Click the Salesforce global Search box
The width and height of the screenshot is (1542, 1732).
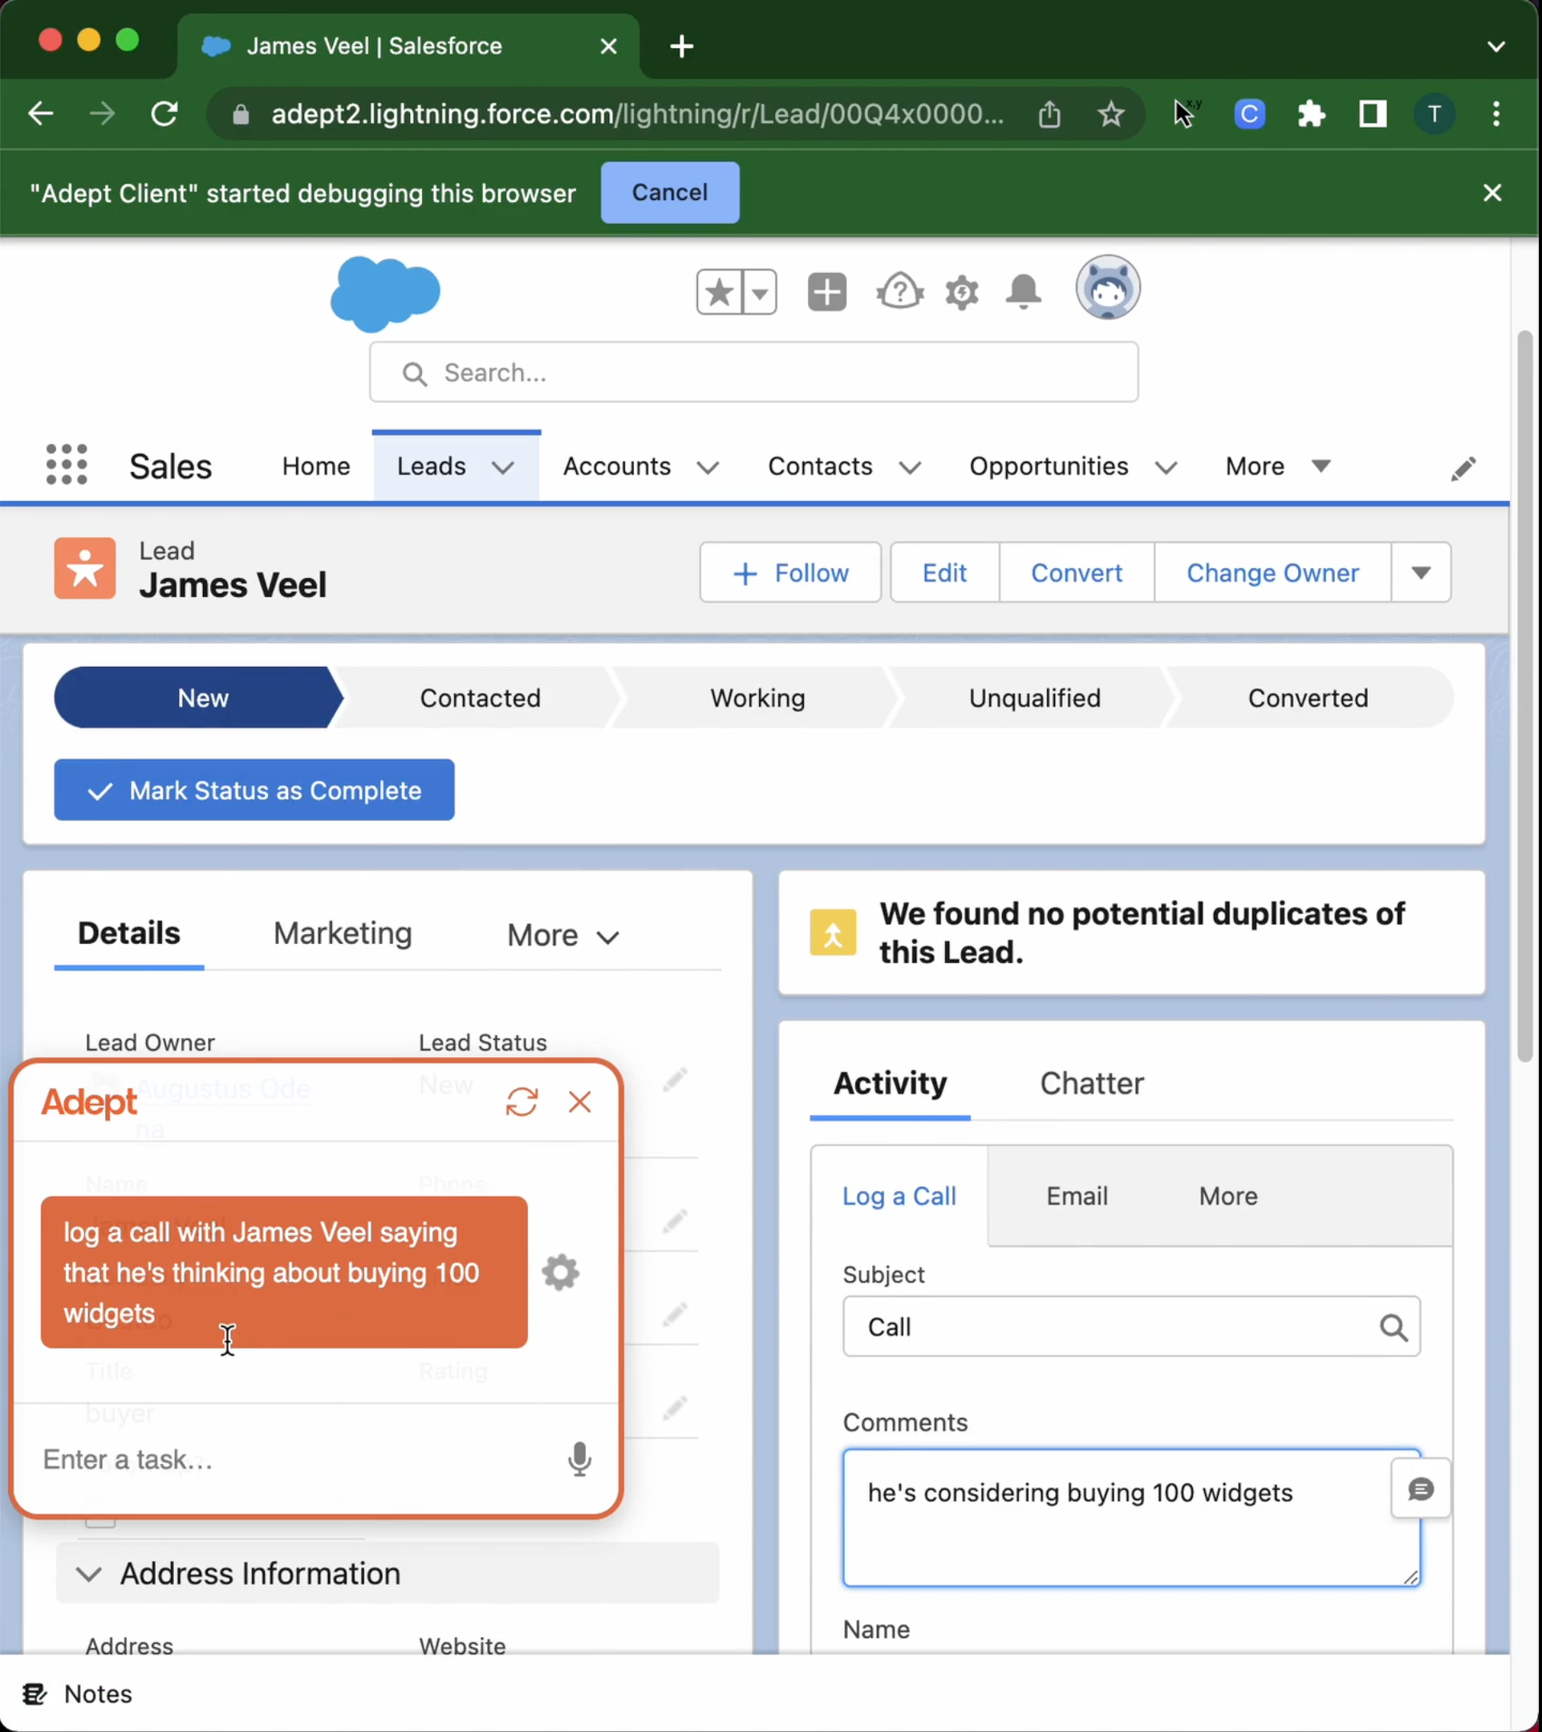click(x=753, y=373)
